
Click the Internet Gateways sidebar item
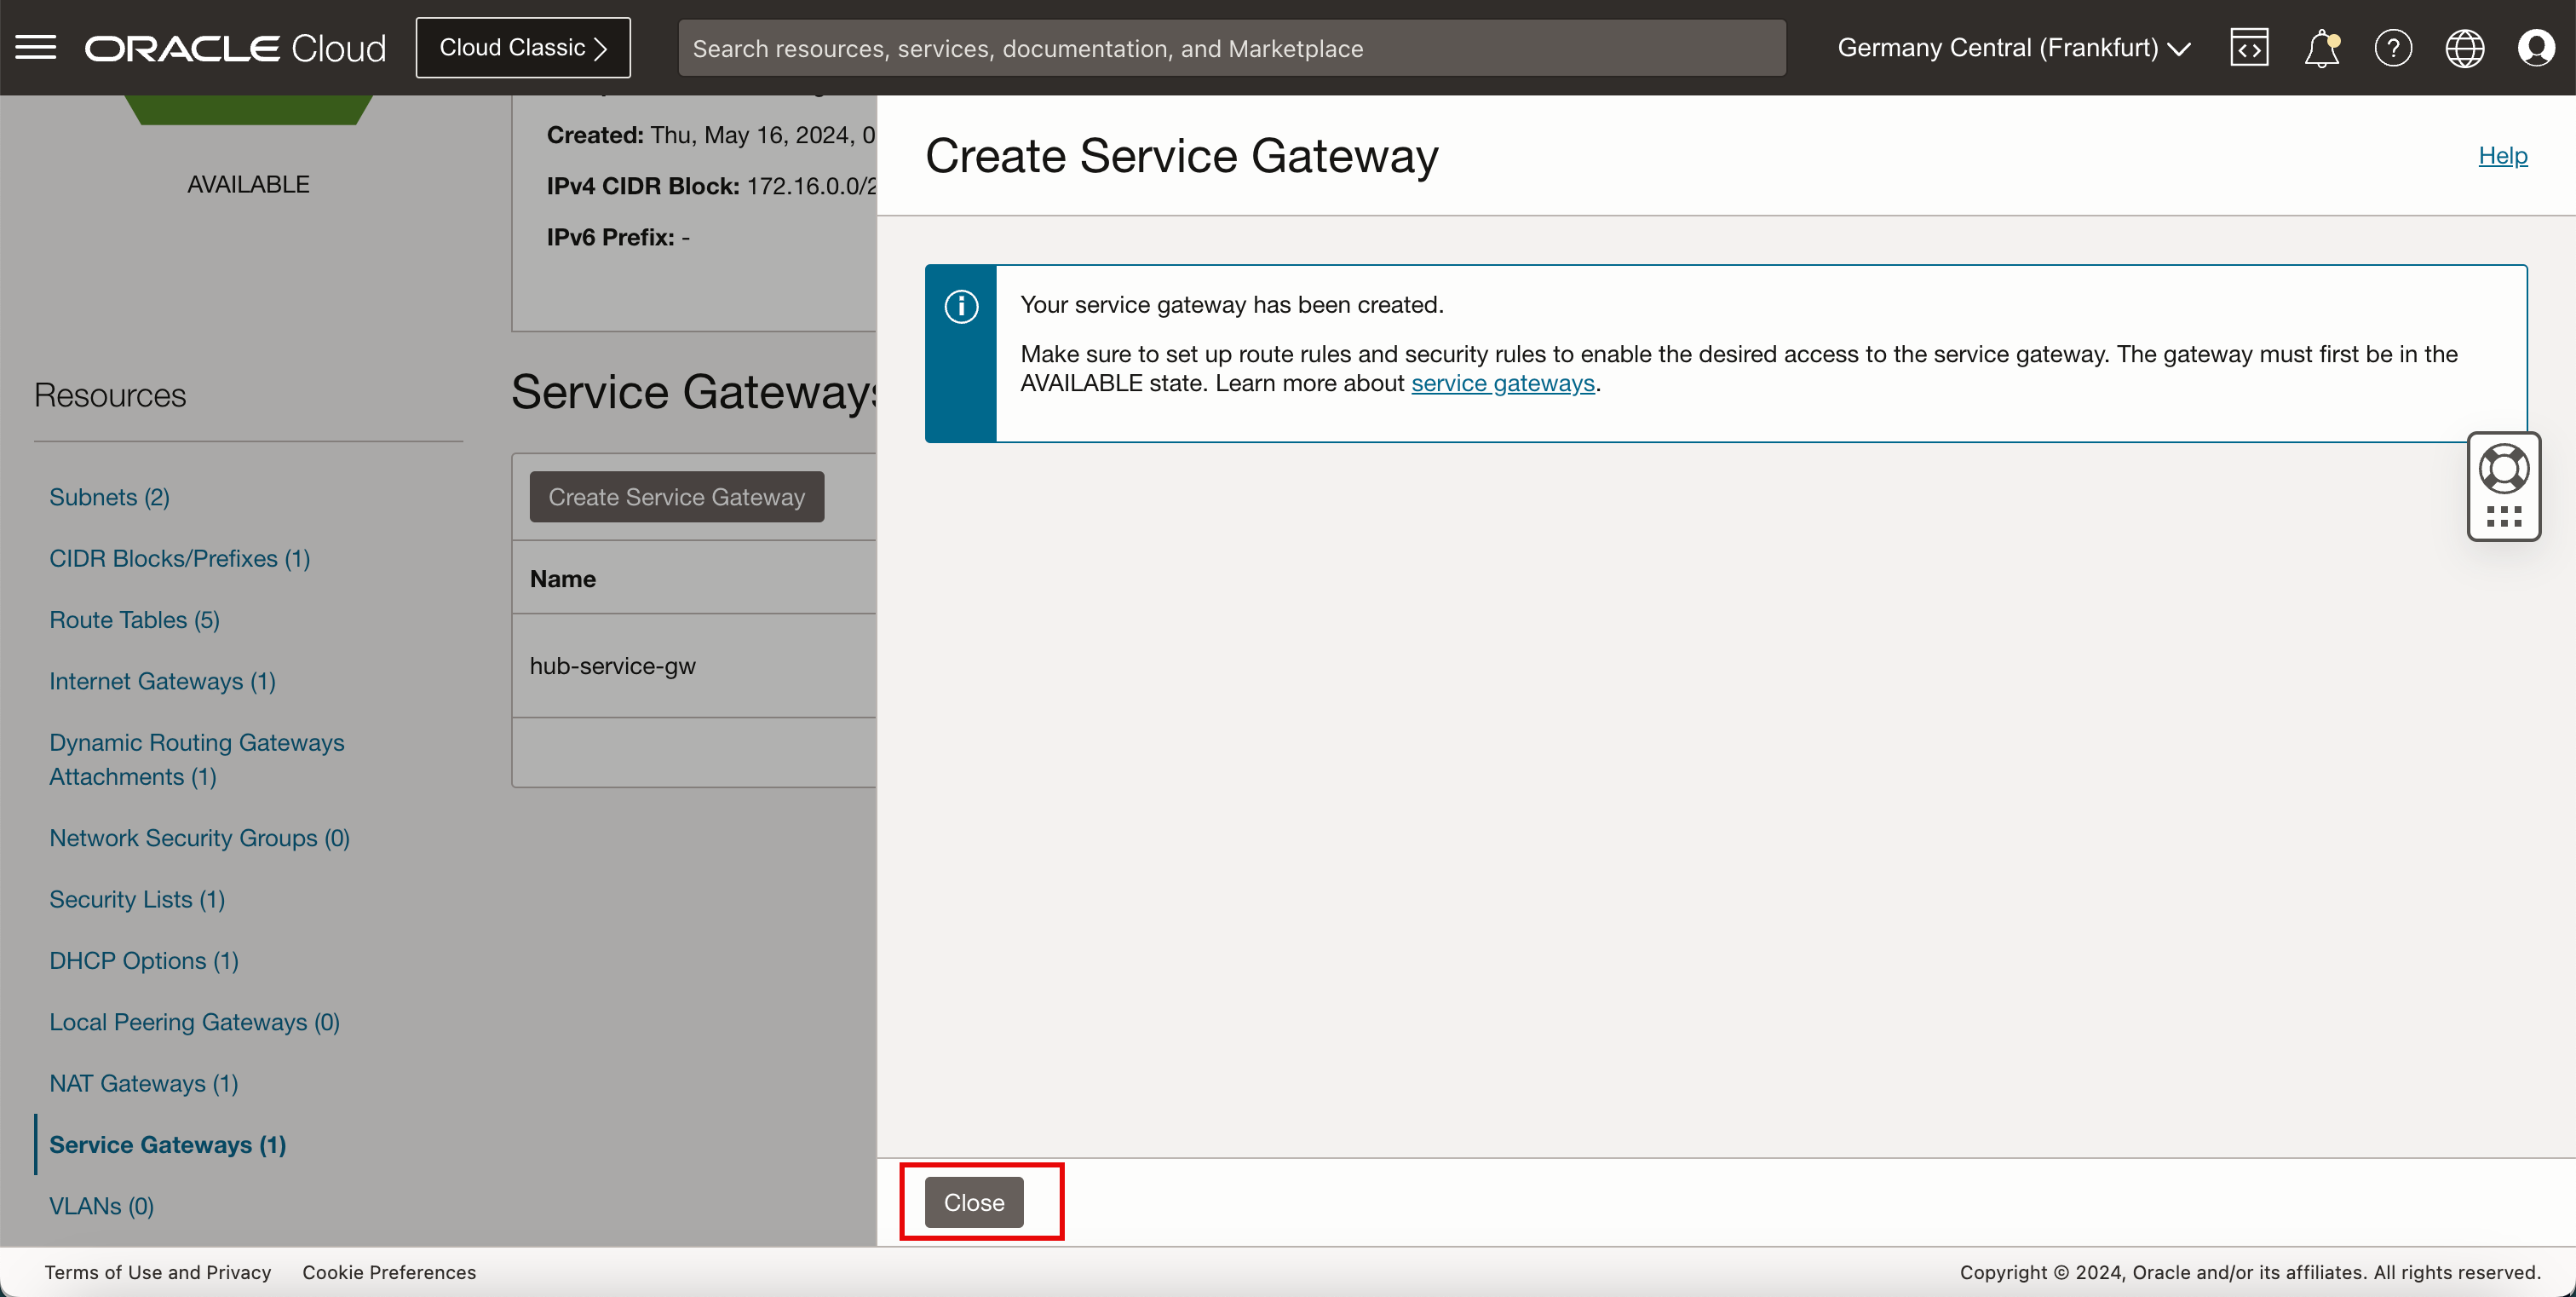point(162,680)
